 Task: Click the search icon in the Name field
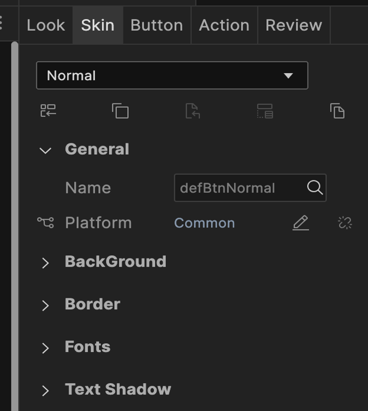[314, 187]
